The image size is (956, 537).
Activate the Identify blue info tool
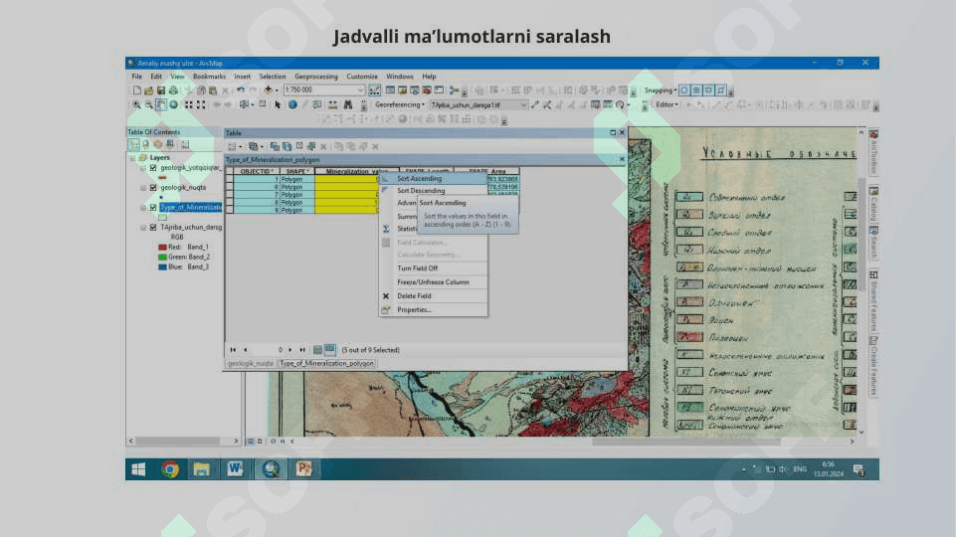coord(292,104)
